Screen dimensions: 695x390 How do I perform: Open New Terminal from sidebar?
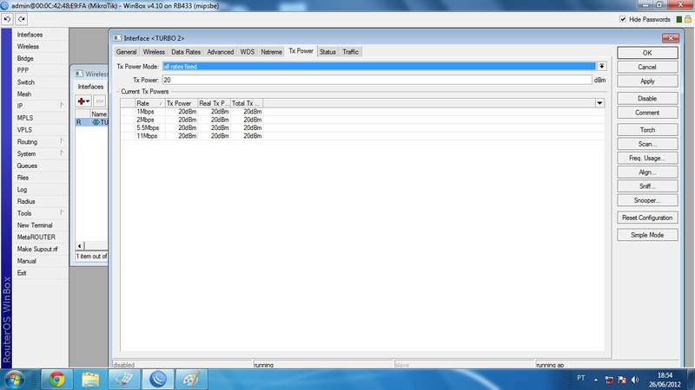click(35, 225)
